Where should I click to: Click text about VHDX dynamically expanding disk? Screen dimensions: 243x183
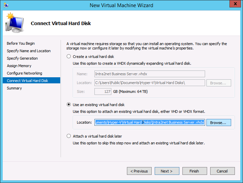point(132,63)
